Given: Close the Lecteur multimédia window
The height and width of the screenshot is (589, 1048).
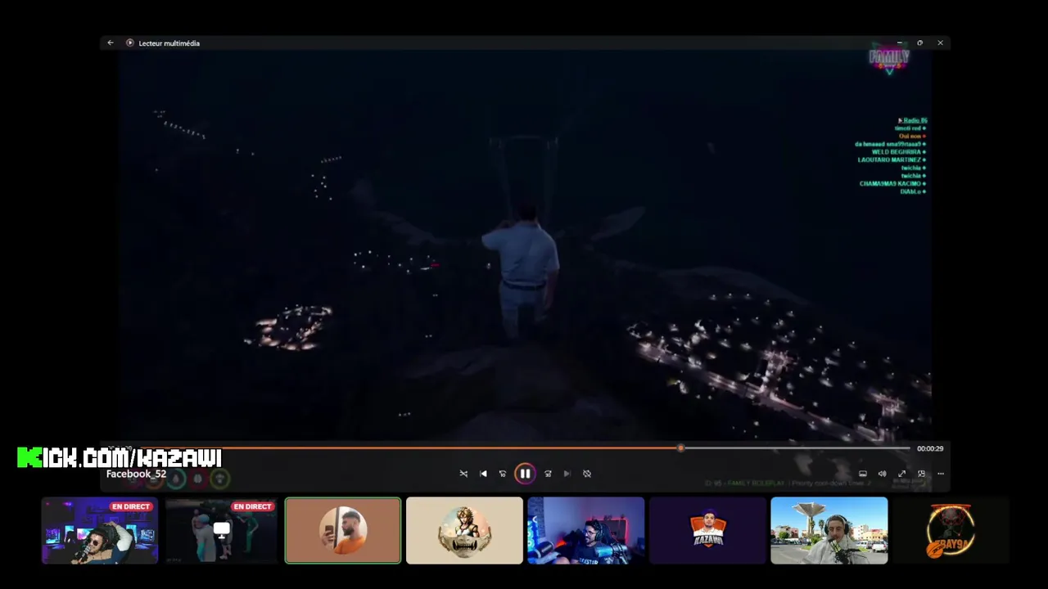Looking at the screenshot, I should point(940,43).
